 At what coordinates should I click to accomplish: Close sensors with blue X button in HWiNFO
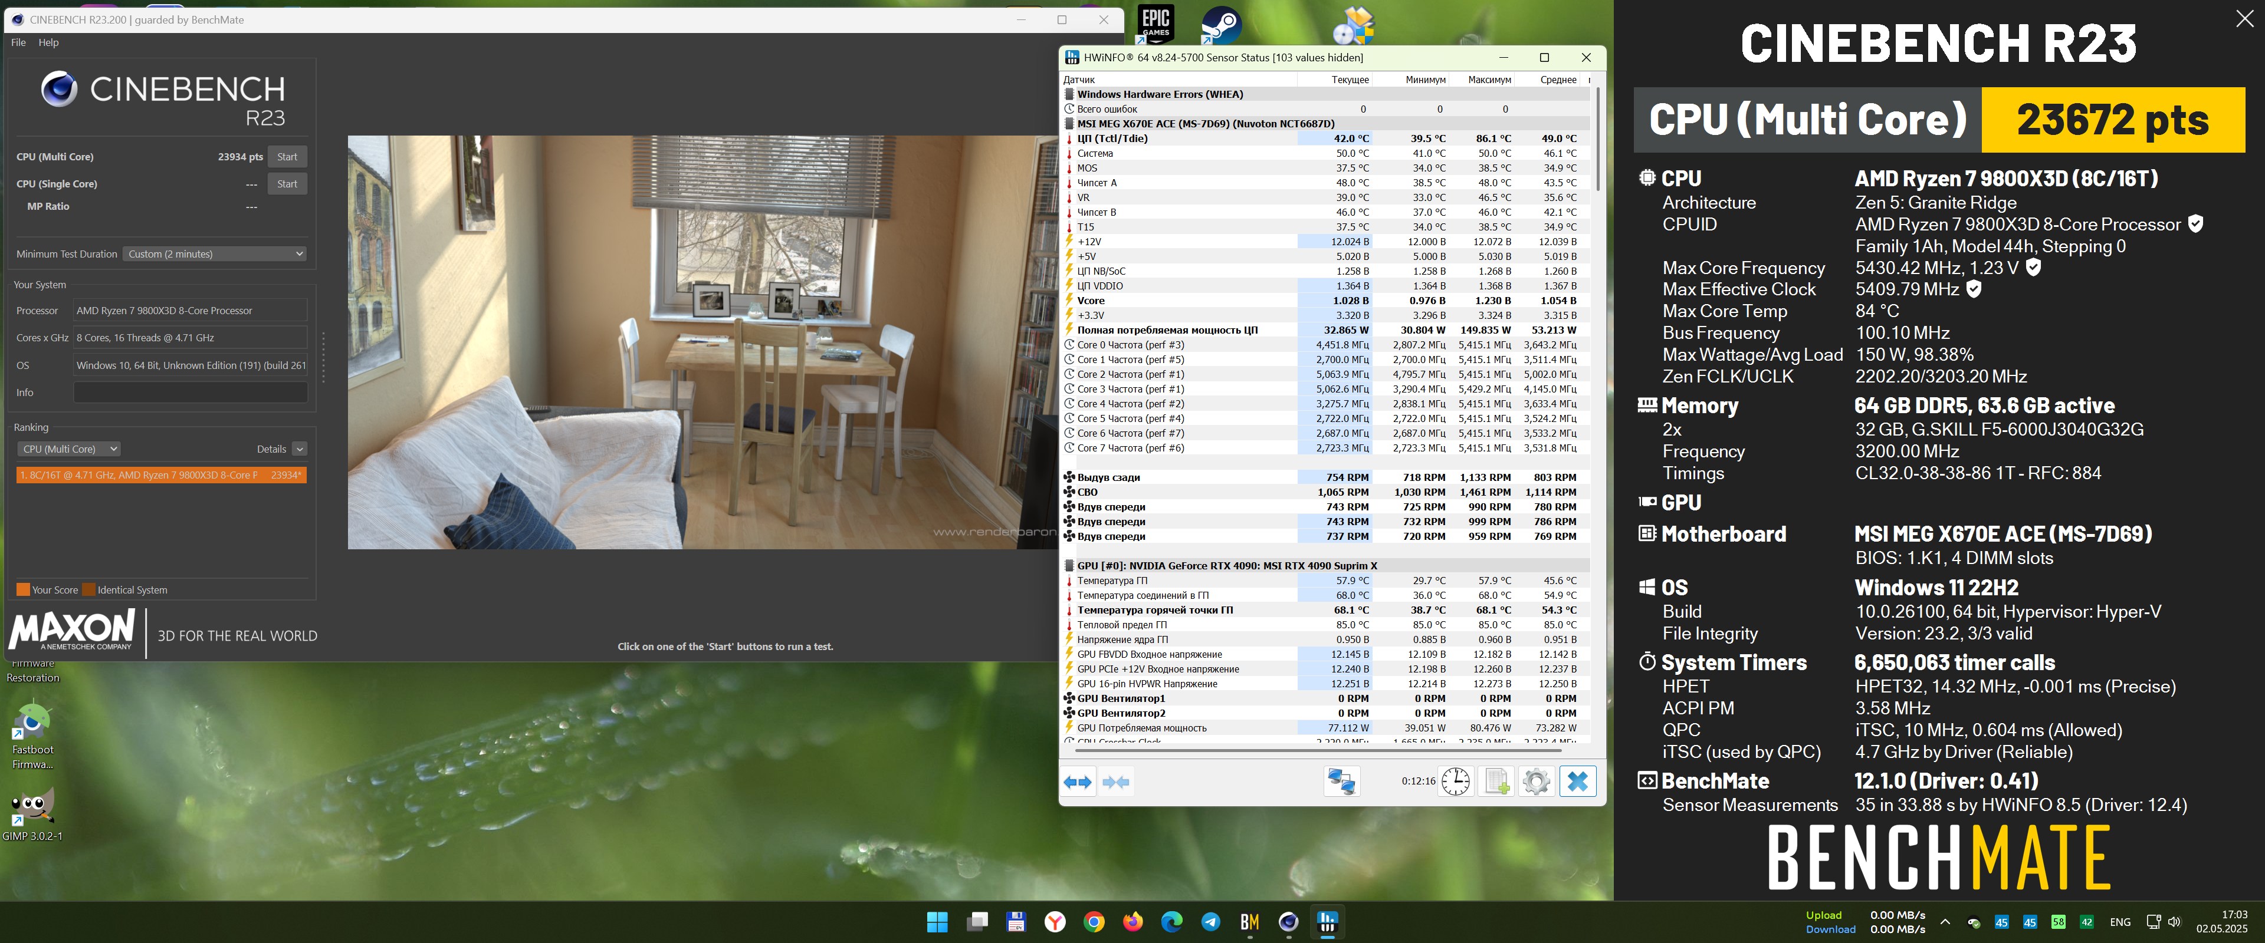tap(1577, 782)
